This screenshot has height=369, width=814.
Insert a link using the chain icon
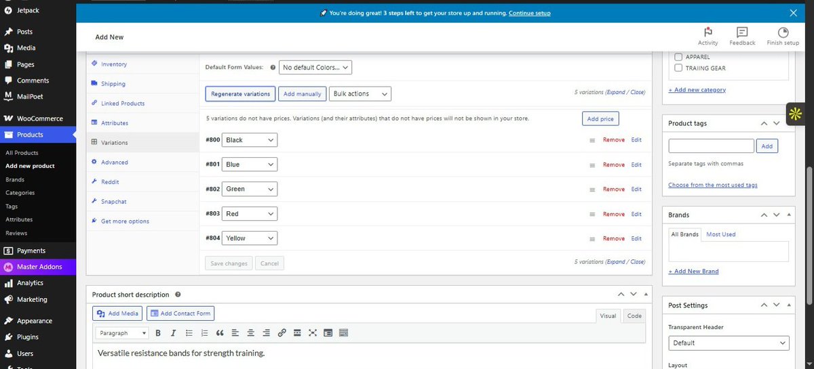[282, 333]
